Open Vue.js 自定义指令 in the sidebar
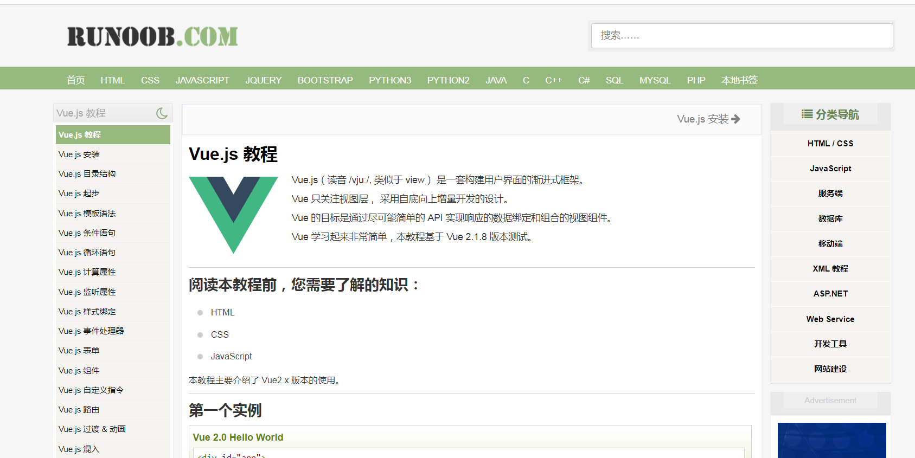915x458 pixels. coord(113,390)
